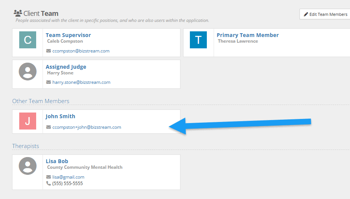Open the Assigned Judge heading link

click(x=66, y=67)
